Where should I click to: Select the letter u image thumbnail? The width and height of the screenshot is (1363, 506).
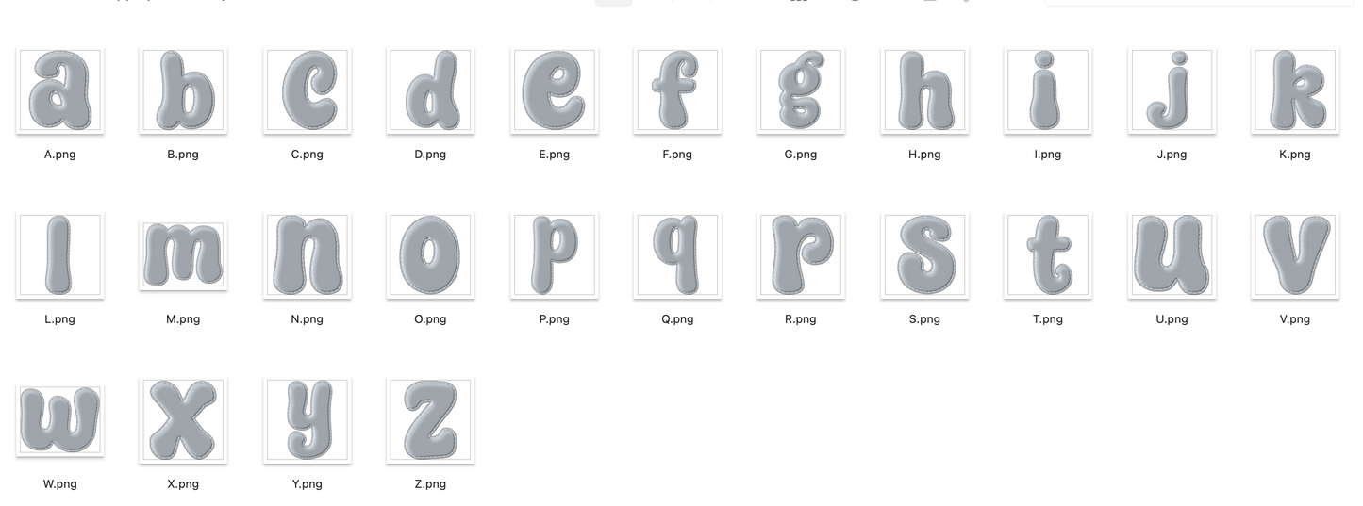[1172, 255]
